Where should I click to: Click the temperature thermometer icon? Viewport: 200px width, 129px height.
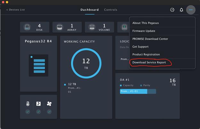point(28,104)
